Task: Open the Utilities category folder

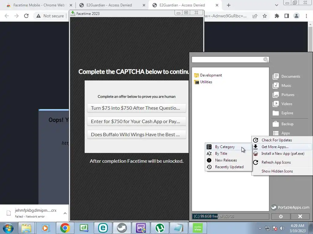Action: click(203, 82)
